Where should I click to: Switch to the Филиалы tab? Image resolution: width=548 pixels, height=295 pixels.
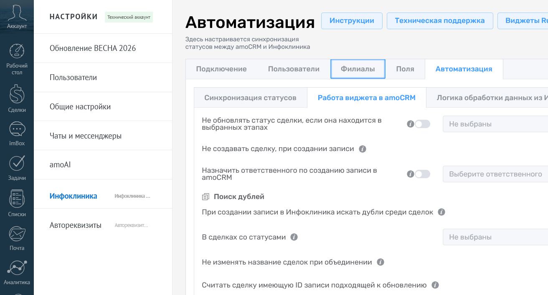point(358,69)
